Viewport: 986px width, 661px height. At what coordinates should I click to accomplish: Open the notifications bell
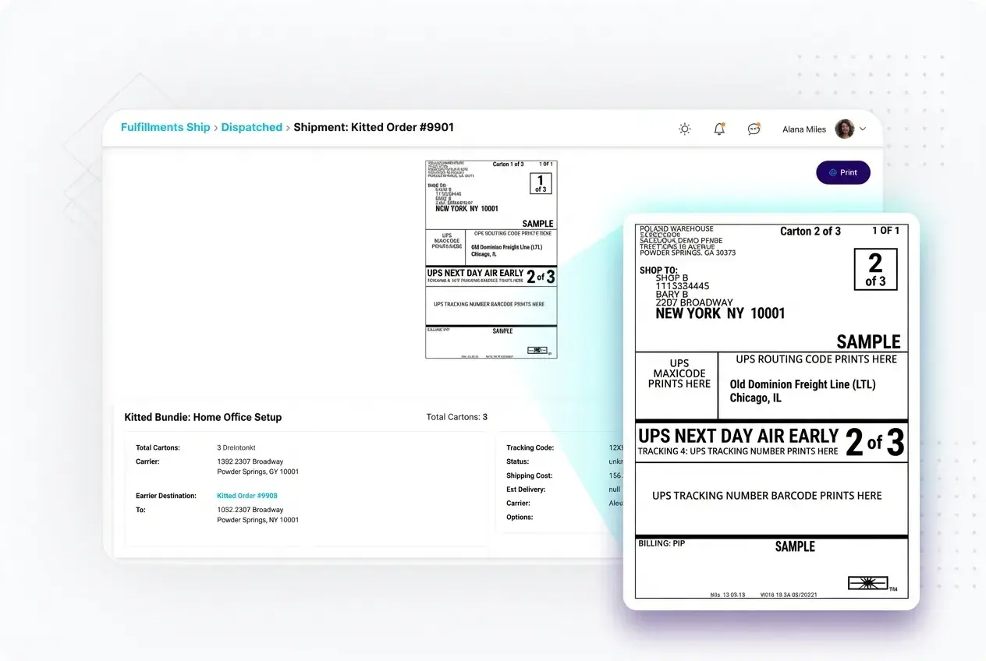[x=718, y=129]
